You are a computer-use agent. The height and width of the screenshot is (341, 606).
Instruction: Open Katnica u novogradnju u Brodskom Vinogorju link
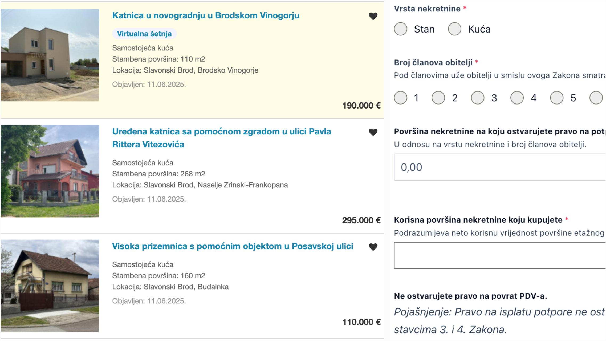206,15
